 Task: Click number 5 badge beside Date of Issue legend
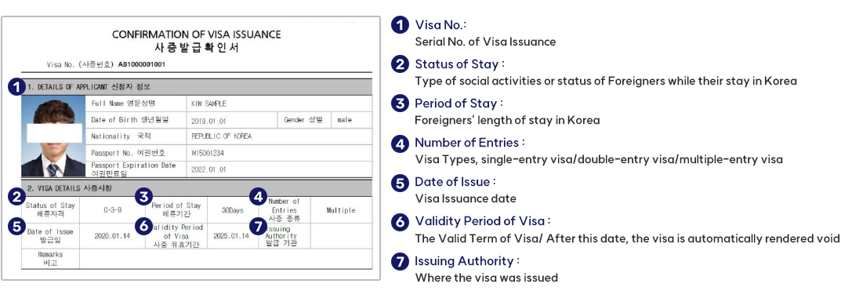pyautogui.click(x=400, y=183)
